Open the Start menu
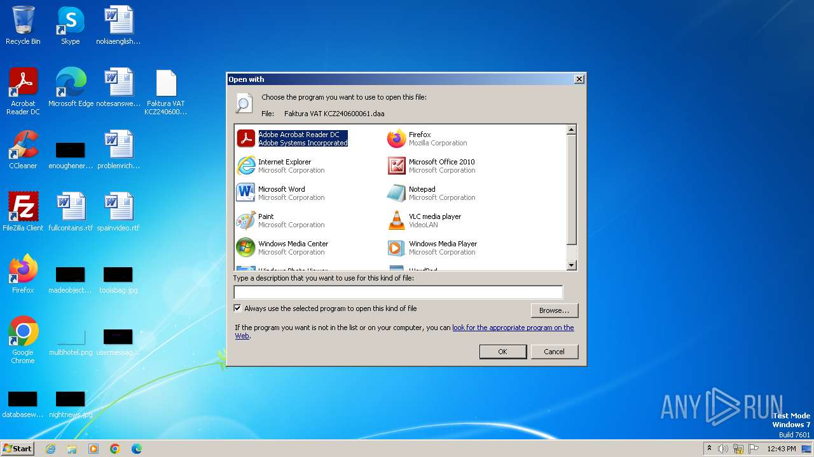 click(17, 449)
